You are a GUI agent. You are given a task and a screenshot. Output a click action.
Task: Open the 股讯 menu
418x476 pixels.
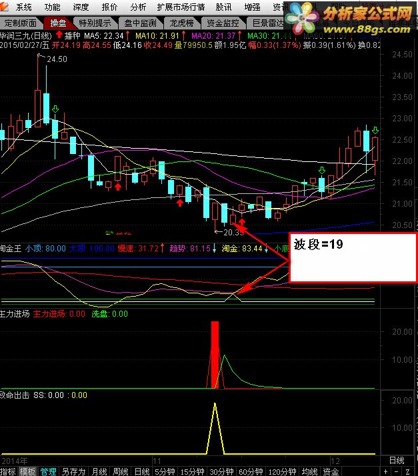[x=224, y=7]
